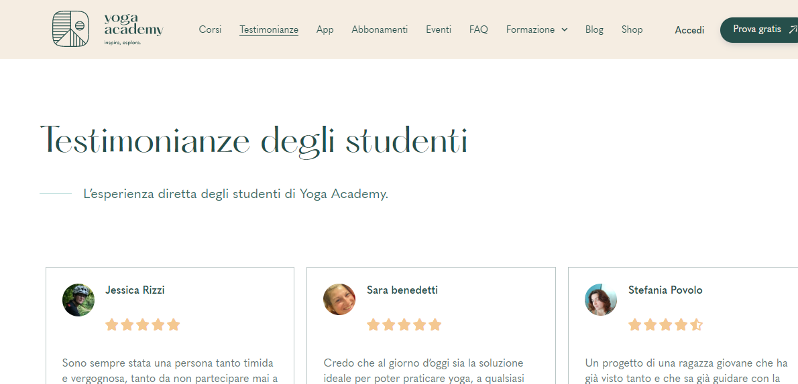Click Stefania Povolo's profile picture
This screenshot has height=384, width=798.
tap(601, 300)
